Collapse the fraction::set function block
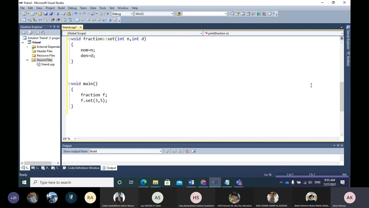The height and width of the screenshot is (208, 369). (69, 39)
